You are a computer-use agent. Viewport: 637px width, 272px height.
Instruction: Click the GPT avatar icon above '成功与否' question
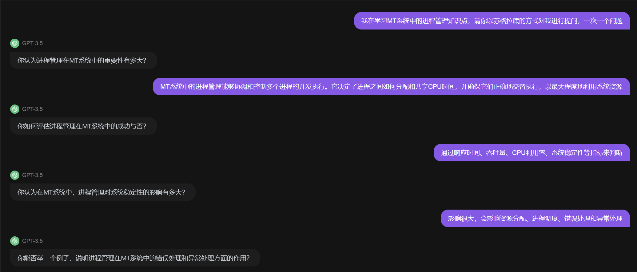pos(15,109)
